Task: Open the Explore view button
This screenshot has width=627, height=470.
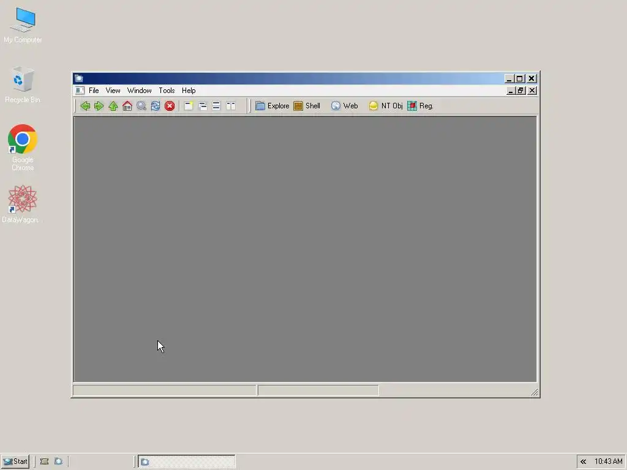Action: click(x=272, y=106)
